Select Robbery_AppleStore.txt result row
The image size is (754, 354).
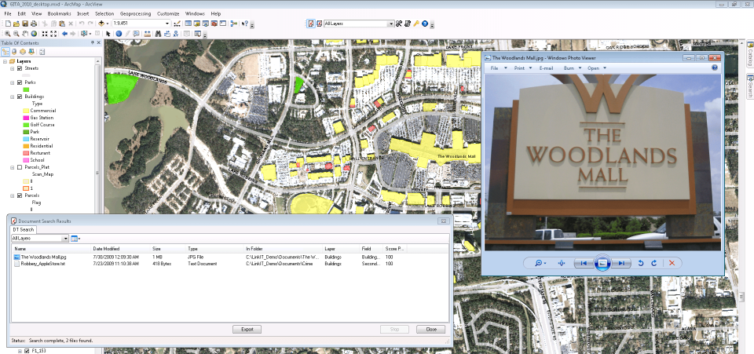(x=230, y=264)
